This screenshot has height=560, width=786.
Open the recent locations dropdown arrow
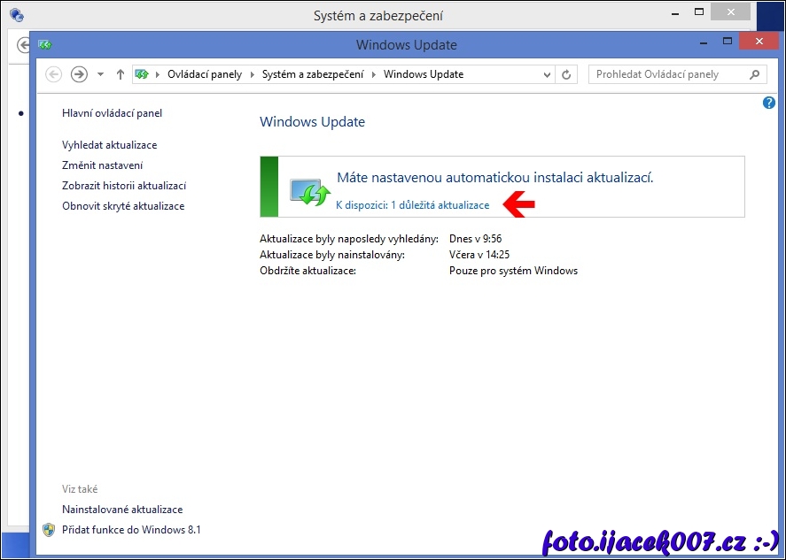coord(100,74)
